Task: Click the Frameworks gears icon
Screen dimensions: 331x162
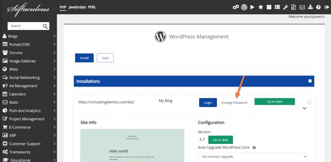Action: [5, 152]
